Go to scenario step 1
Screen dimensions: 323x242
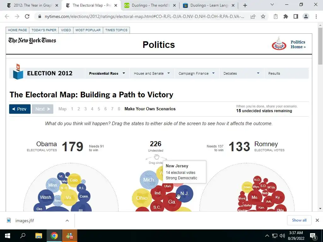tap(72, 109)
